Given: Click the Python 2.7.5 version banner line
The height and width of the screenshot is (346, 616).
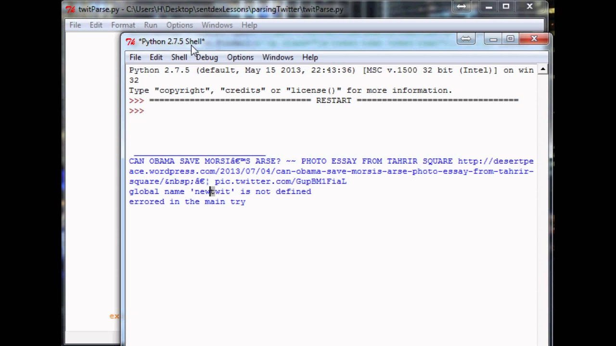Looking at the screenshot, I should 331,70.
